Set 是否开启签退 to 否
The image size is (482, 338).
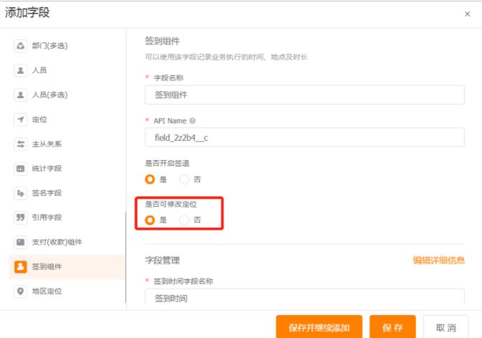pyautogui.click(x=184, y=179)
